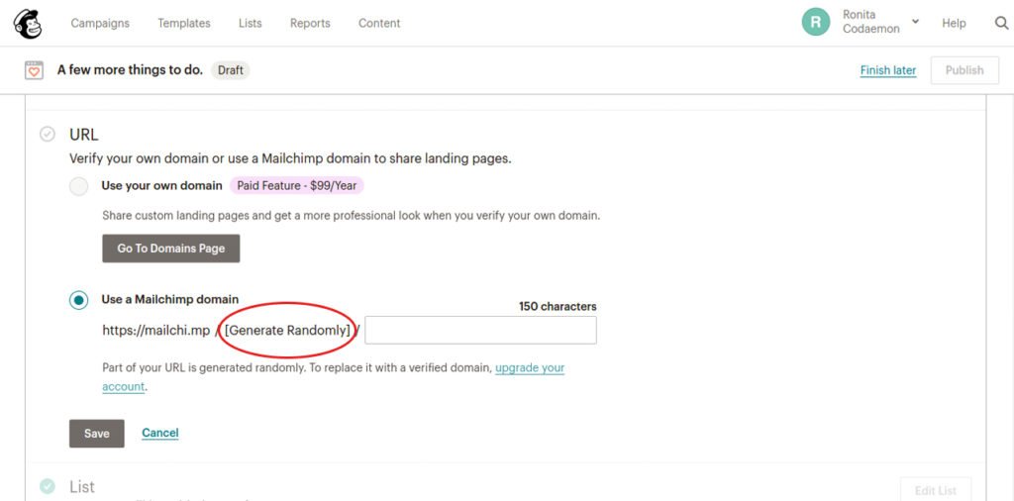Click the List section heading

click(82, 486)
